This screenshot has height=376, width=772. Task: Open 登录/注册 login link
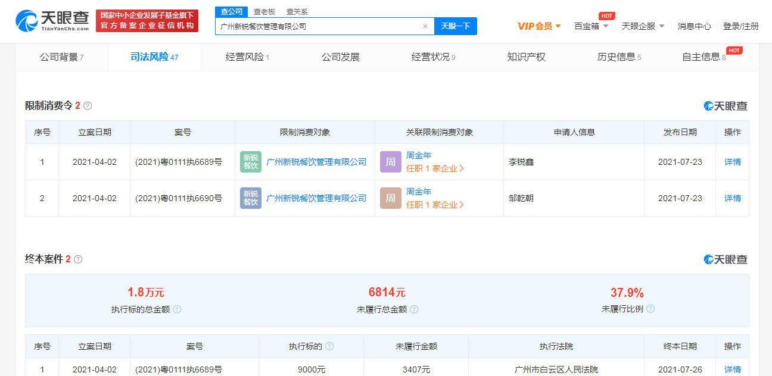point(740,26)
